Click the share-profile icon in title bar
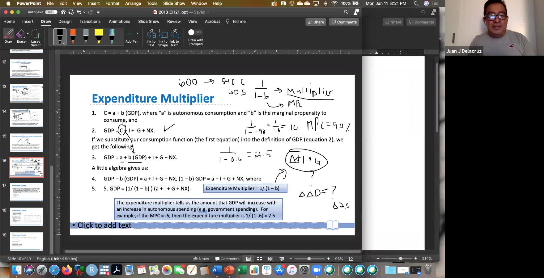The width and height of the screenshot is (544, 278). pos(356,12)
